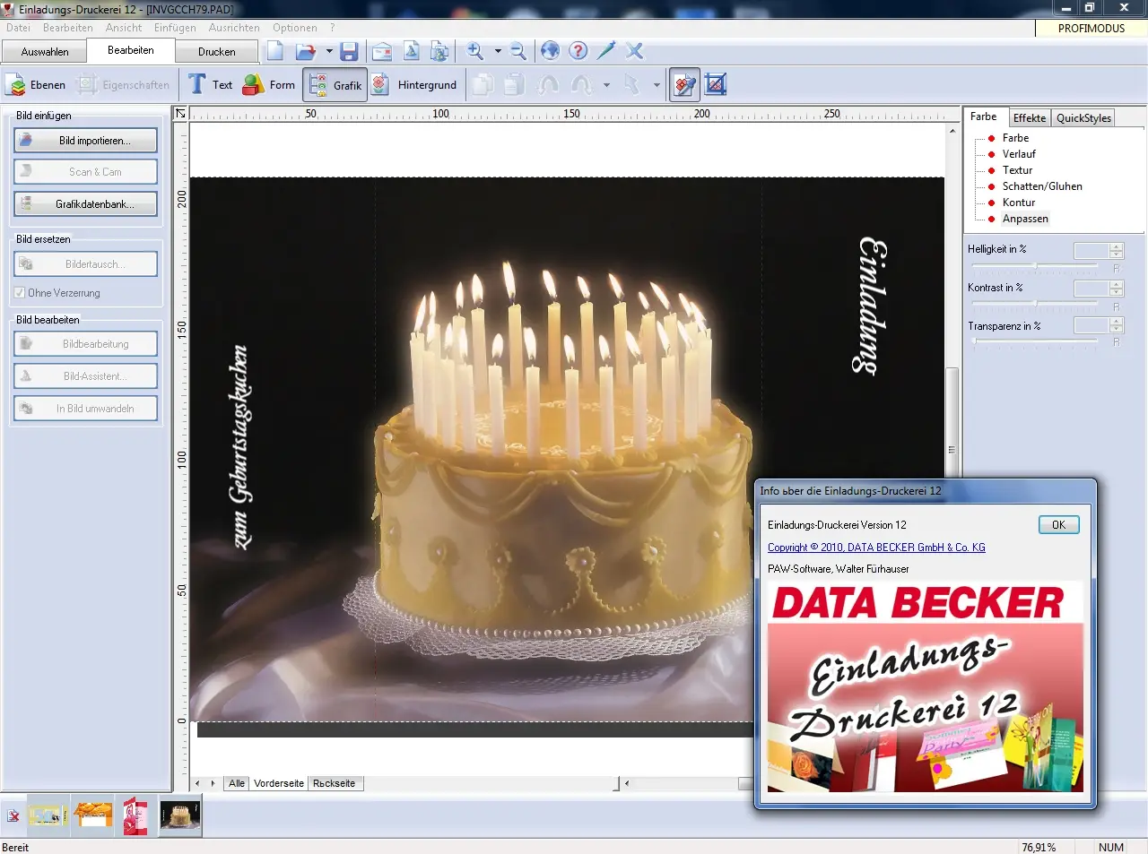This screenshot has width=1148, height=854.
Task: Open the Einfügen menu
Action: coord(175,28)
